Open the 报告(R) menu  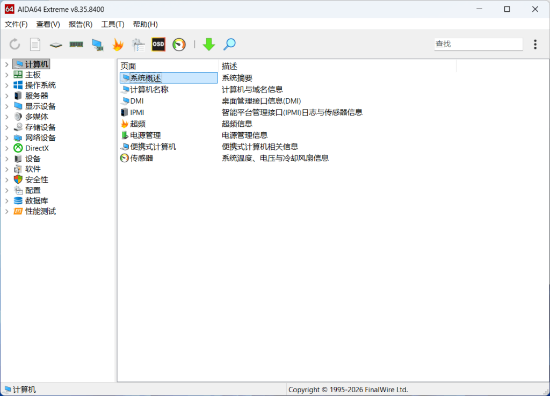point(81,24)
